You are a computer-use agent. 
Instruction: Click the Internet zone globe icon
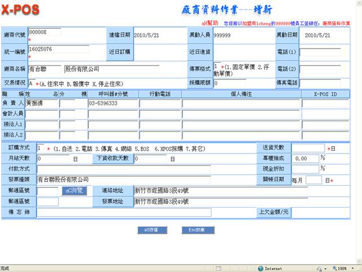[261, 269]
